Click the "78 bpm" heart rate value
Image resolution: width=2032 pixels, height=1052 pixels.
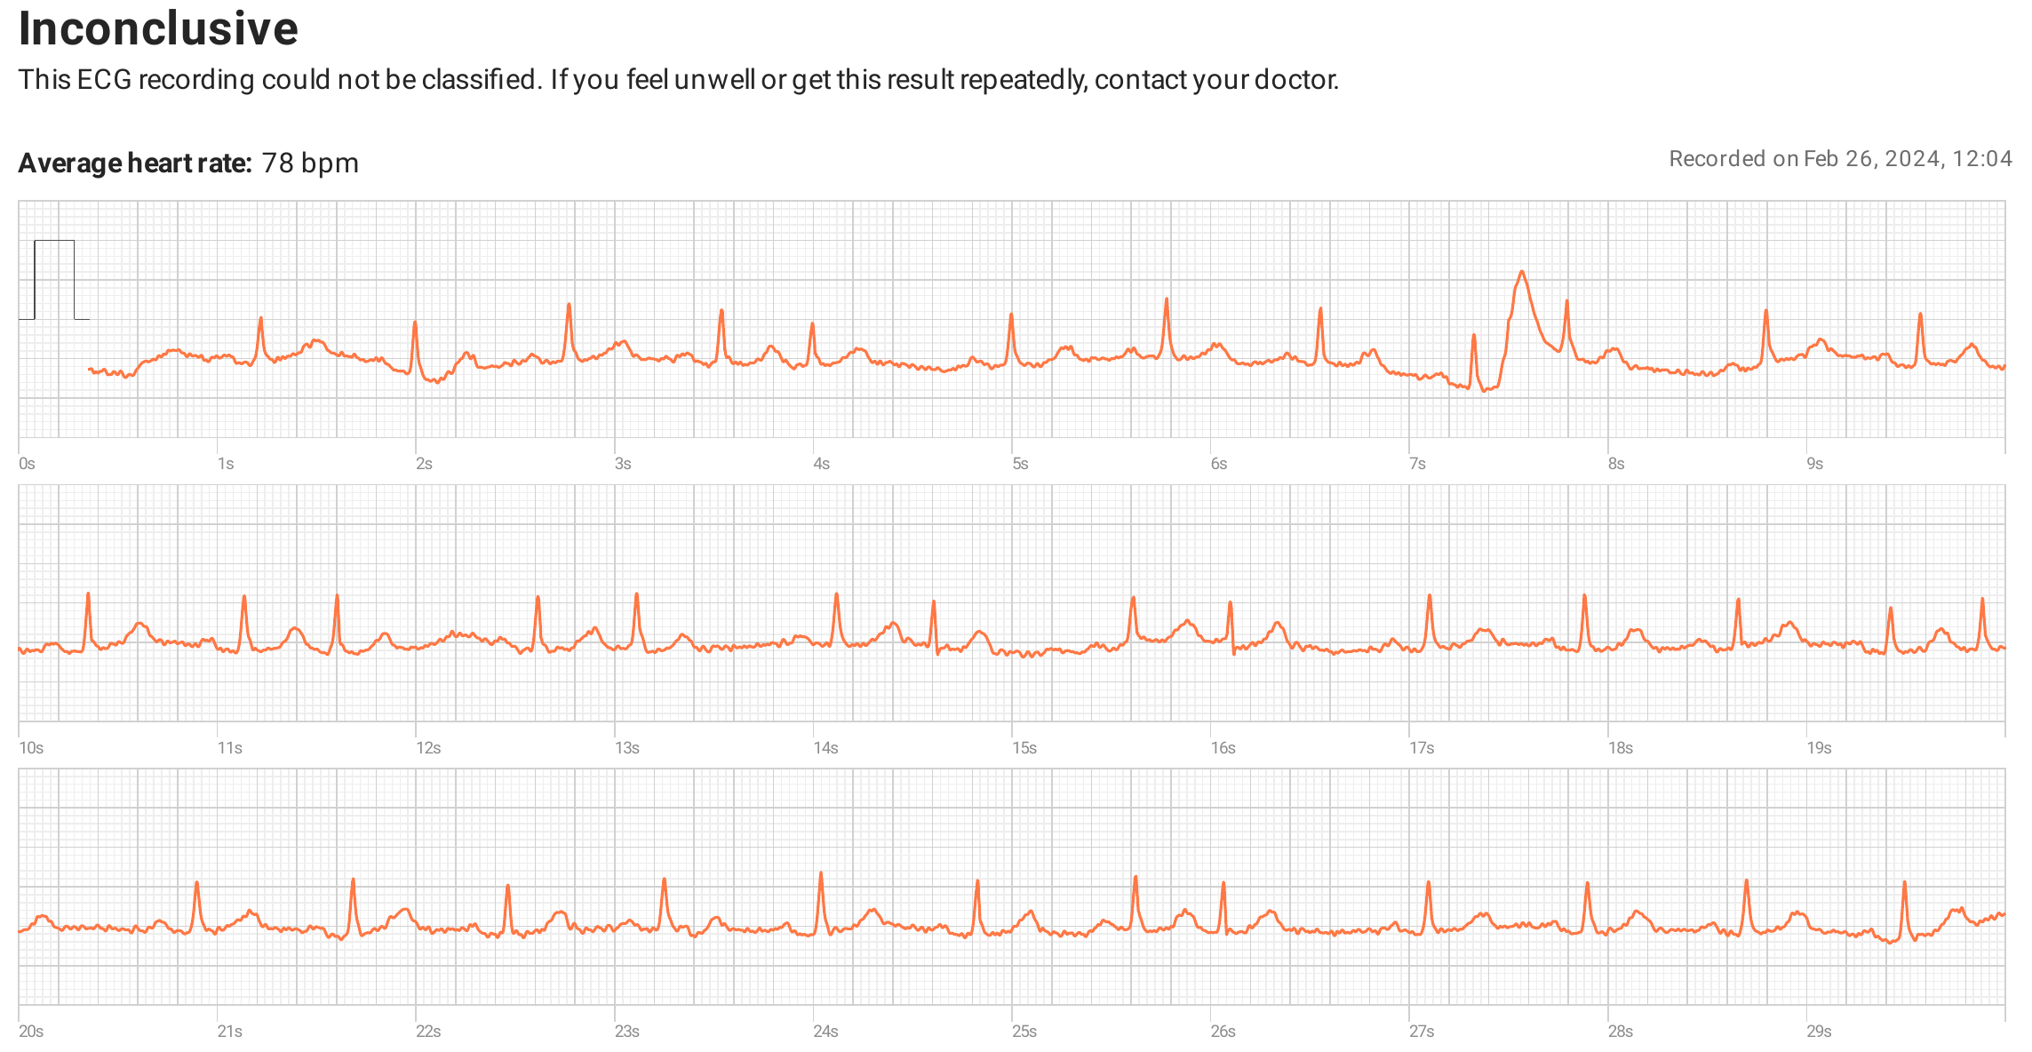tap(310, 163)
